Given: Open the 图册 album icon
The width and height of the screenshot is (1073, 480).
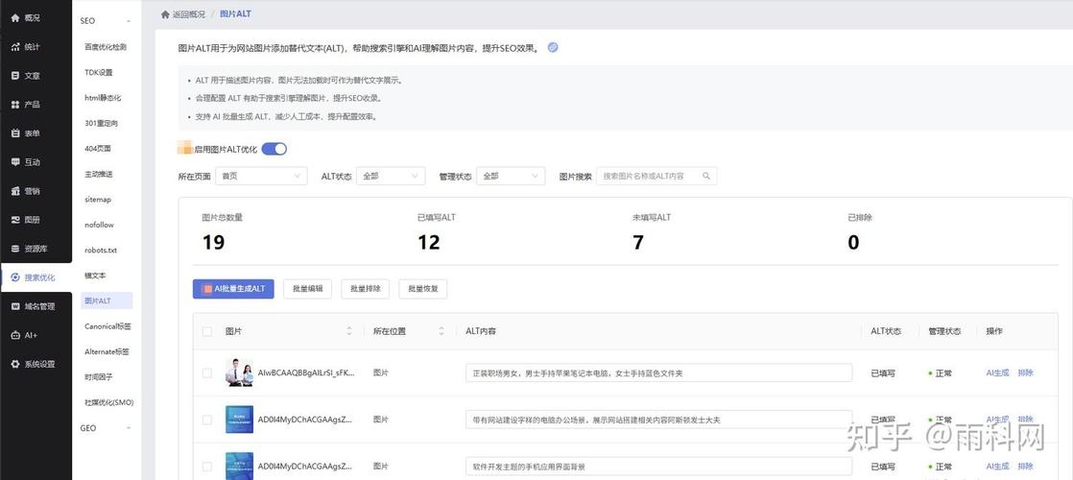Looking at the screenshot, I should [15, 220].
